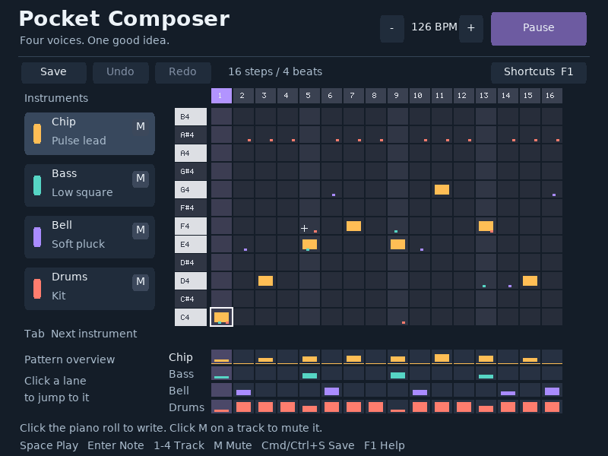Click the orange note at F4 step 13
The image size is (608, 456).
(x=486, y=226)
